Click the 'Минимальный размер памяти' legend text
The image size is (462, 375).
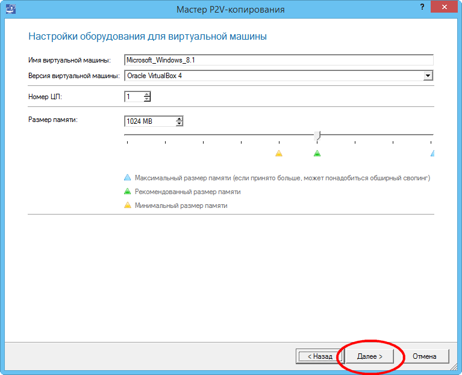181,206
